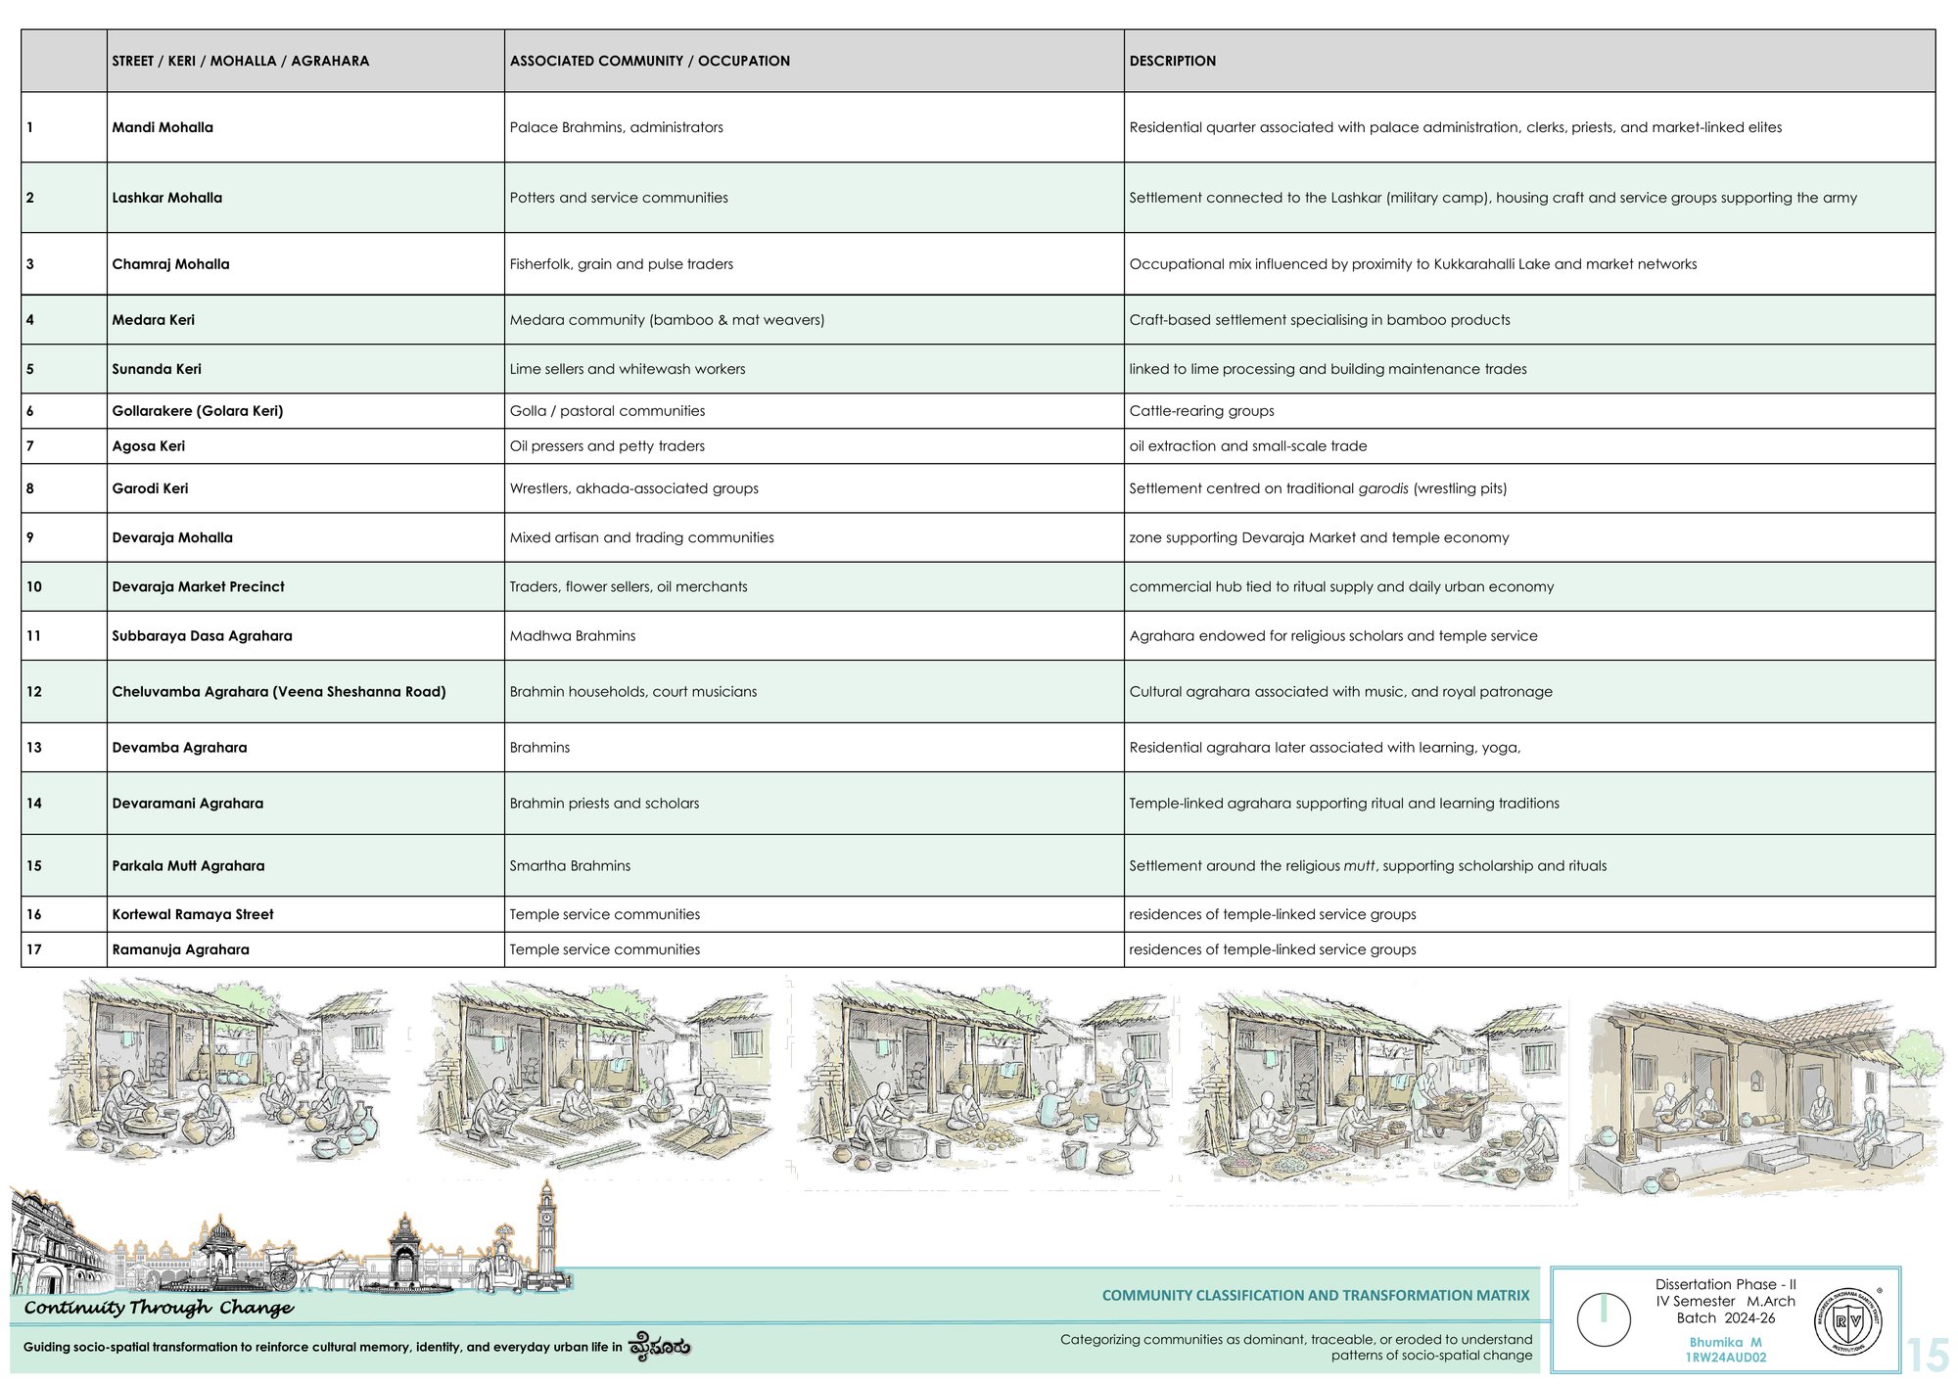The width and height of the screenshot is (1958, 1384).
Task: Click the circular progress clock icon
Action: pos(1604,1319)
